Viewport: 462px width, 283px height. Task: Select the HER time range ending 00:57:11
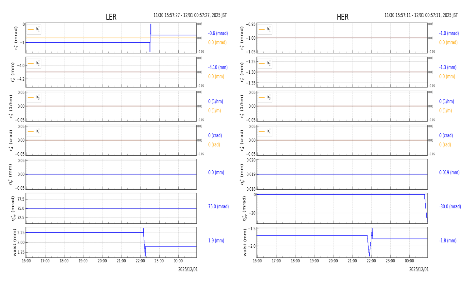421,15
